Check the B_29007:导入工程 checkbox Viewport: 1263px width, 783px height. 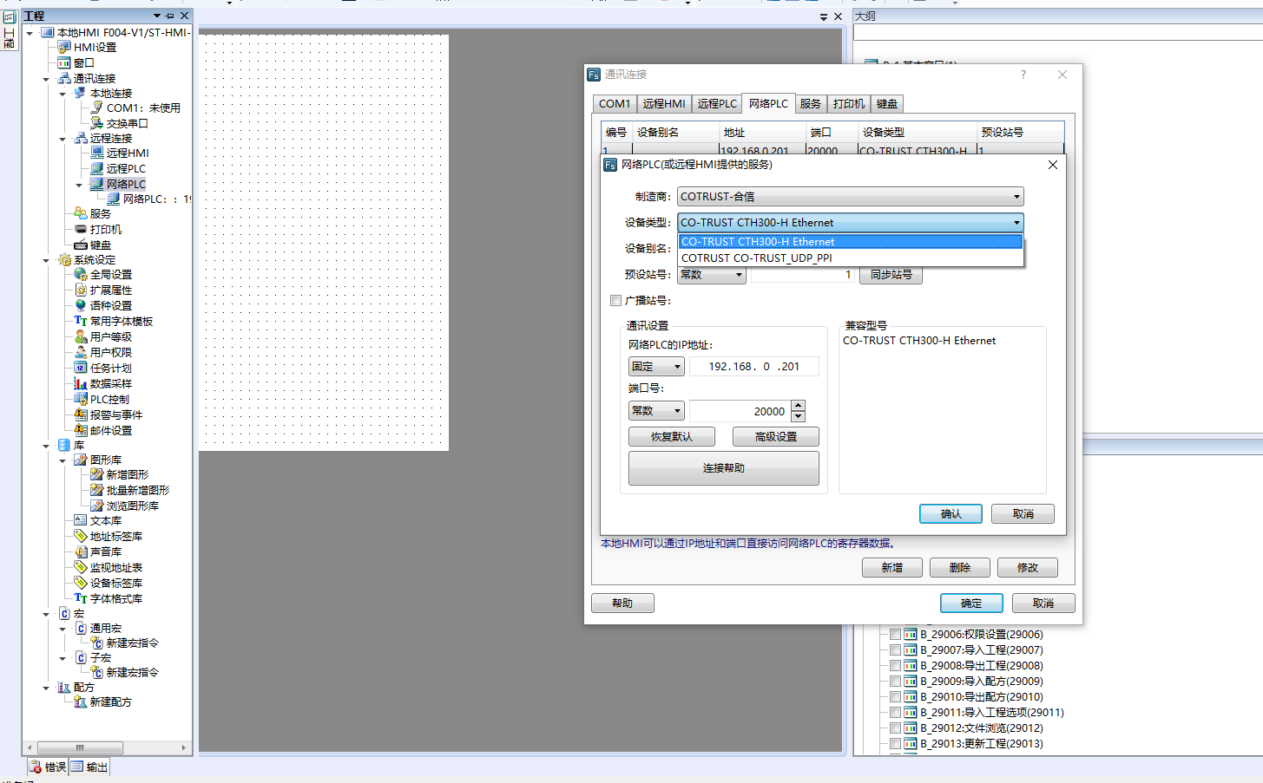click(x=895, y=650)
